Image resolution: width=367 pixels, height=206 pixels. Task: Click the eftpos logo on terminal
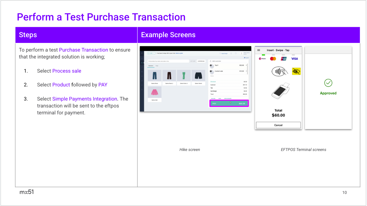pos(262,59)
